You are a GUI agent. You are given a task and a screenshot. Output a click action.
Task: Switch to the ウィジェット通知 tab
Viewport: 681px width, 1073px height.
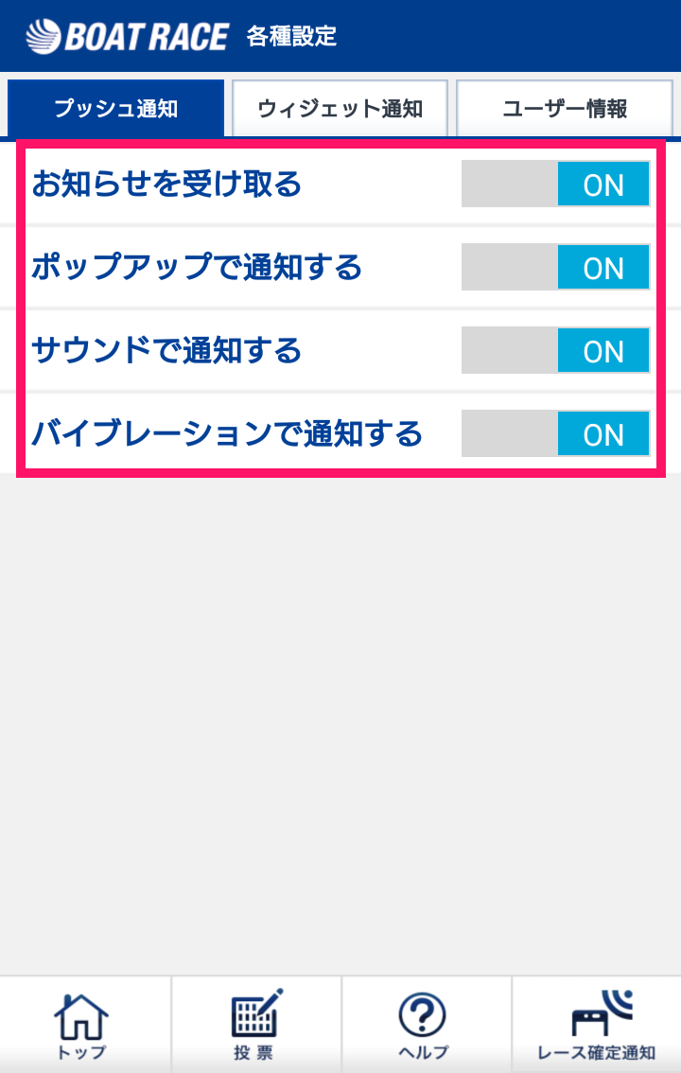coord(340,108)
